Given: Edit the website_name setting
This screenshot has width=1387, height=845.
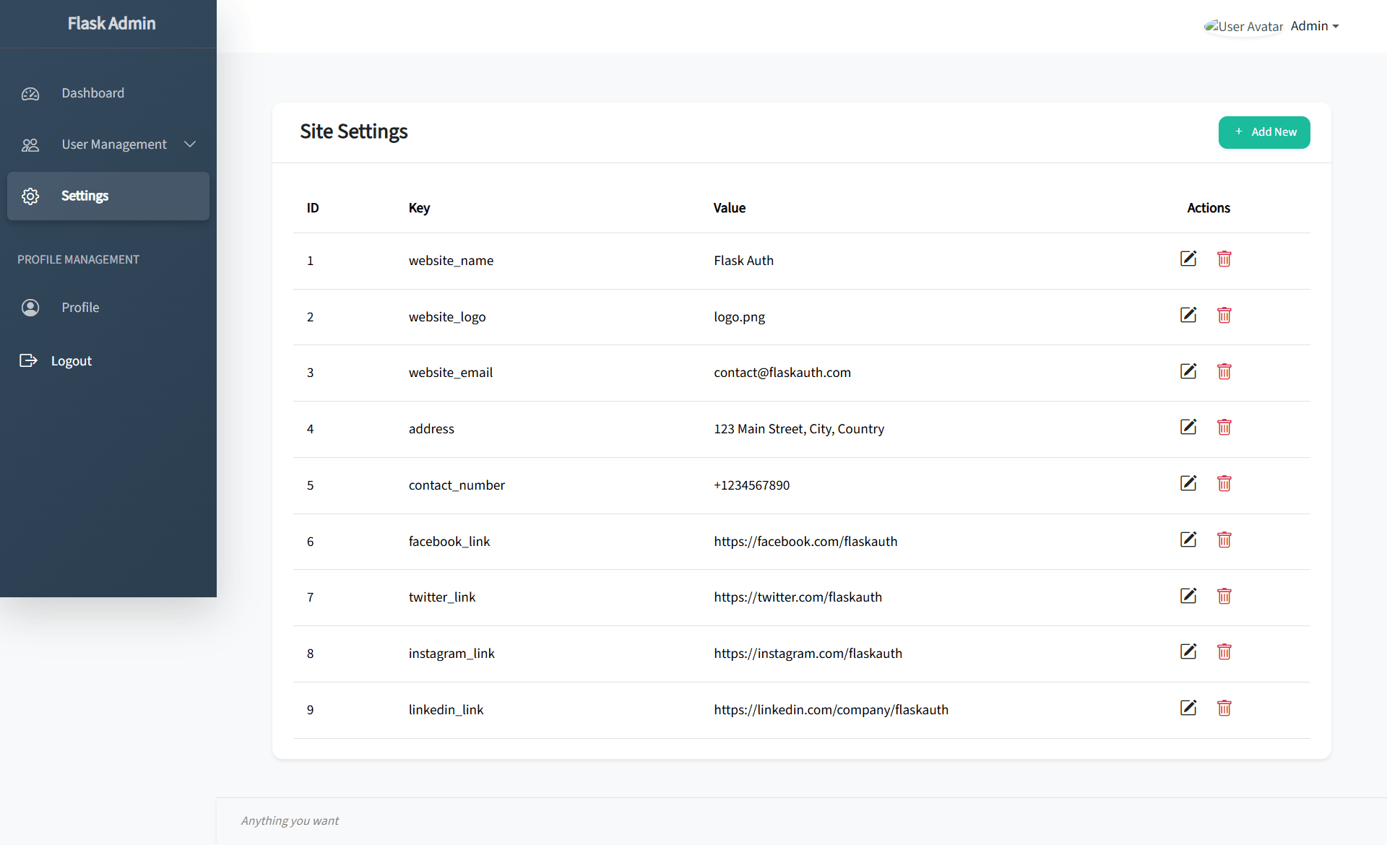Looking at the screenshot, I should (x=1188, y=259).
